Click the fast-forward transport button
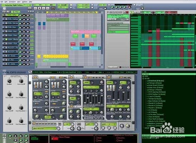The image size is (196, 143). (x=48, y=8)
